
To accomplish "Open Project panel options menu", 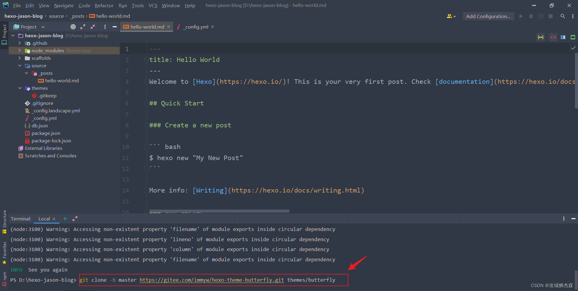I will [x=105, y=27].
